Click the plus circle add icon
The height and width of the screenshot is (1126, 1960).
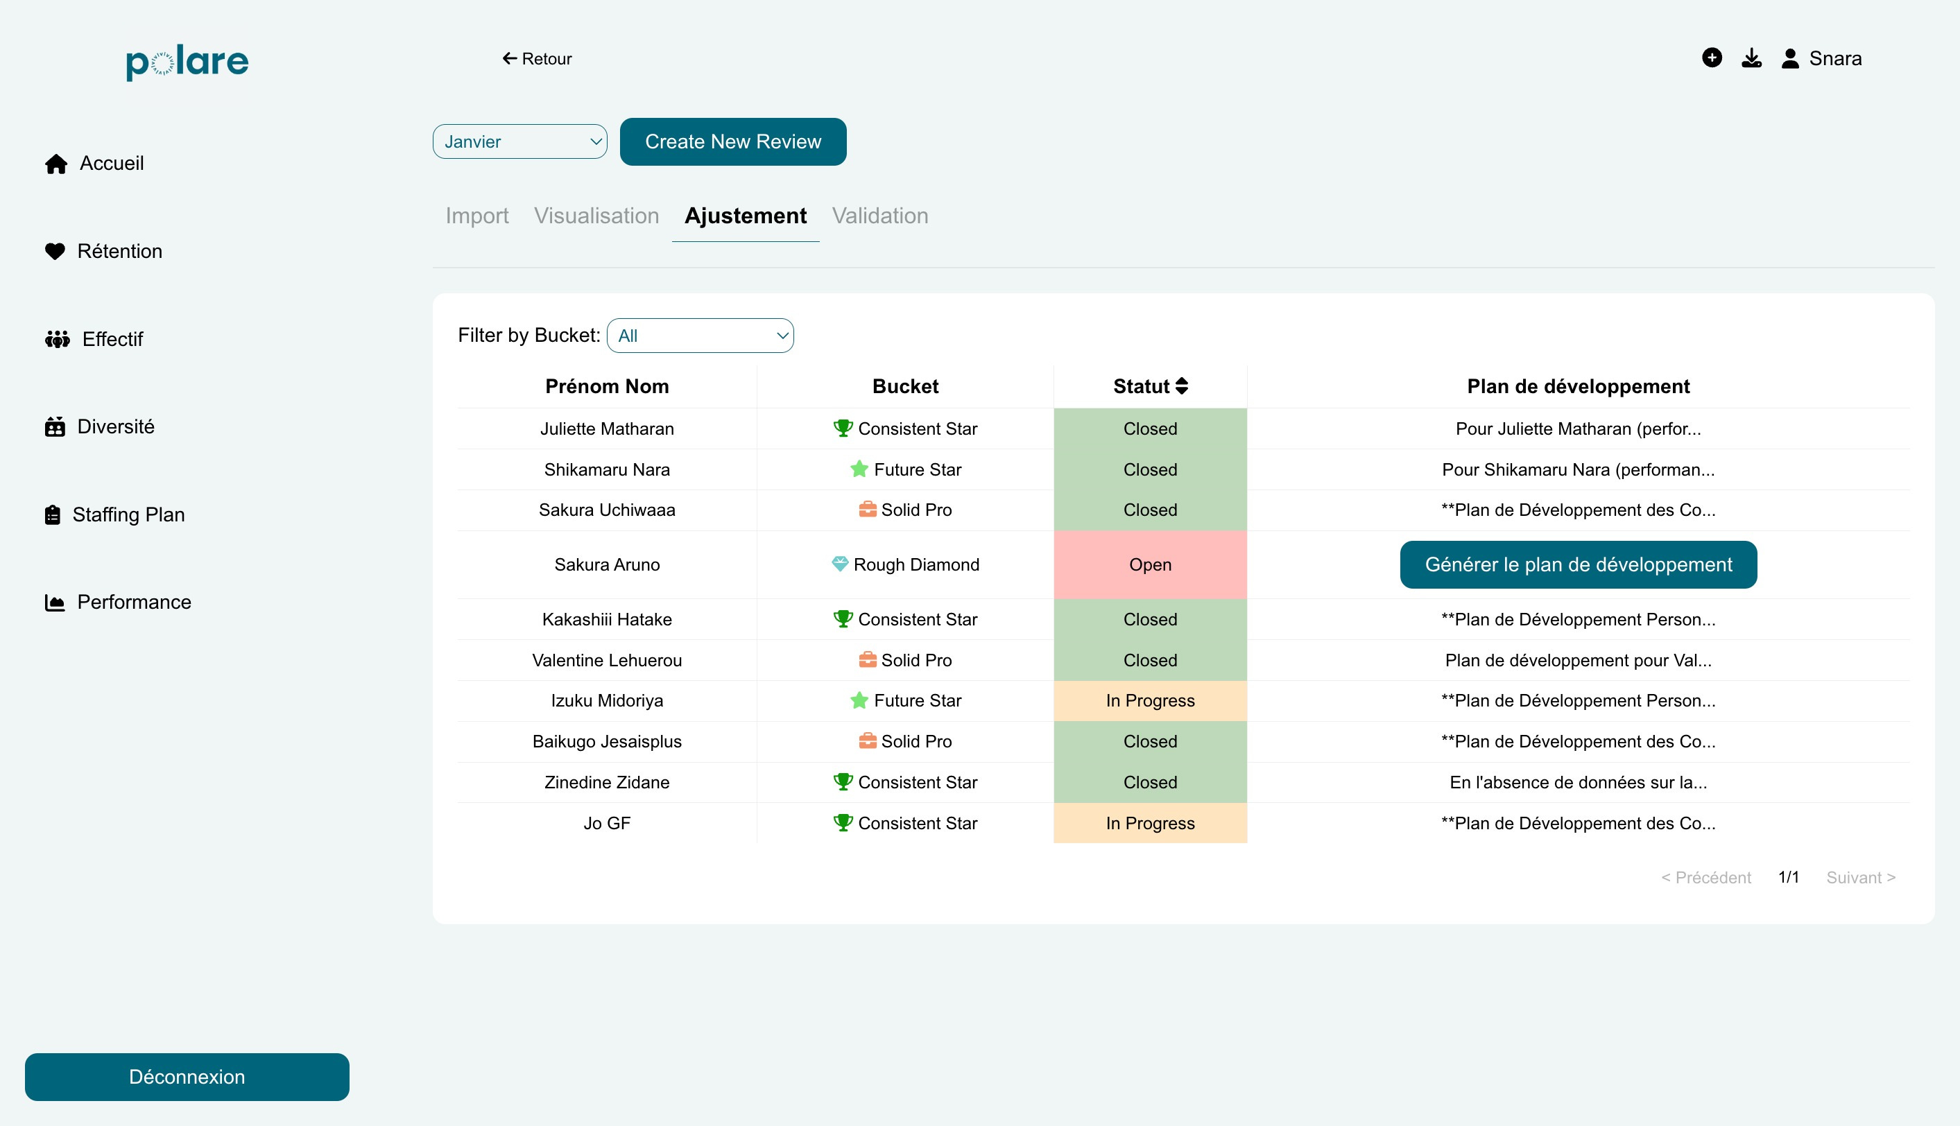pyautogui.click(x=1712, y=58)
